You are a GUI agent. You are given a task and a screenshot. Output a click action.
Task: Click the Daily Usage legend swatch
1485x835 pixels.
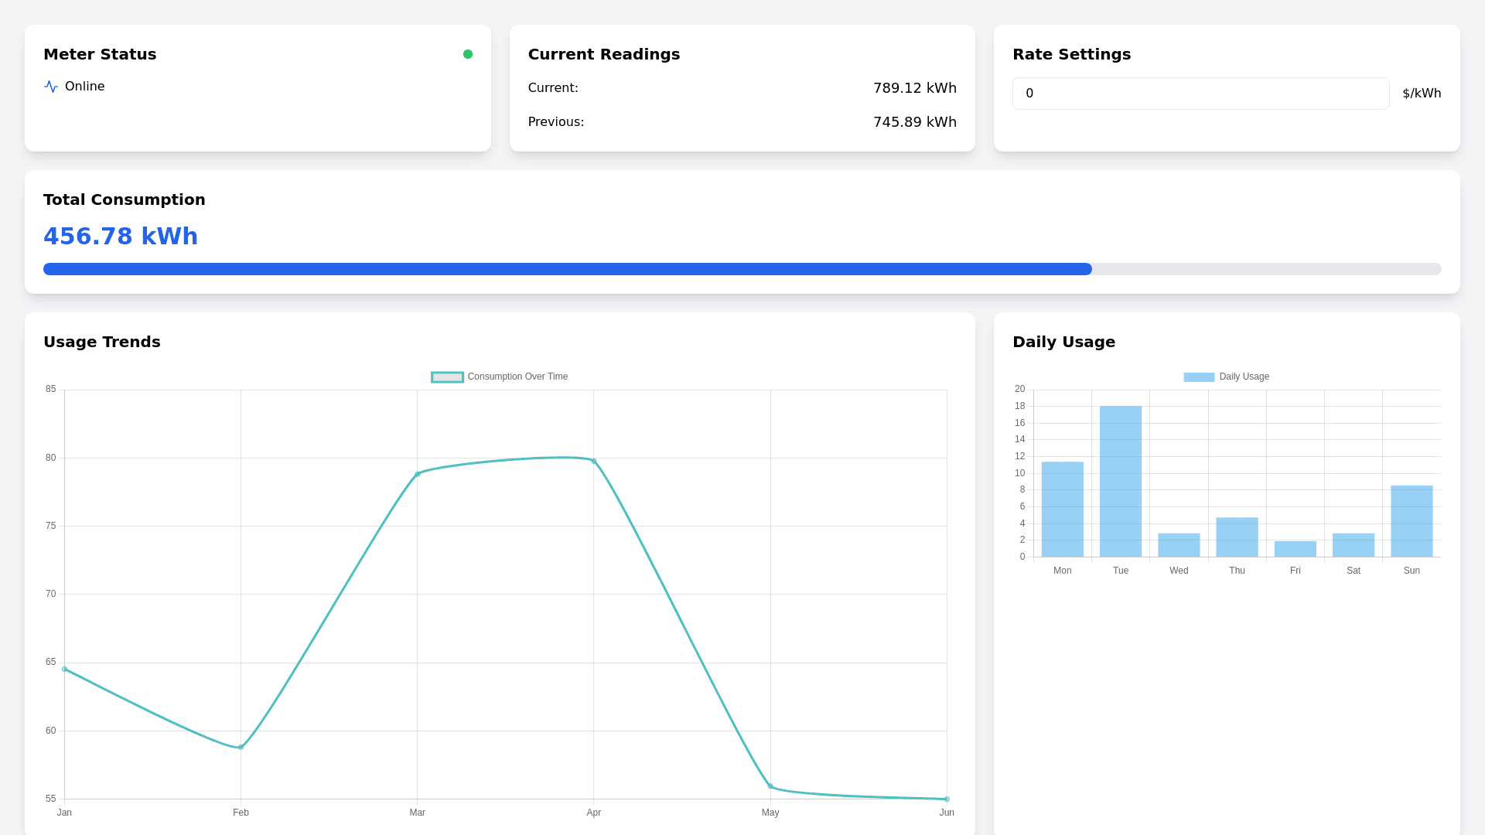pyautogui.click(x=1197, y=377)
